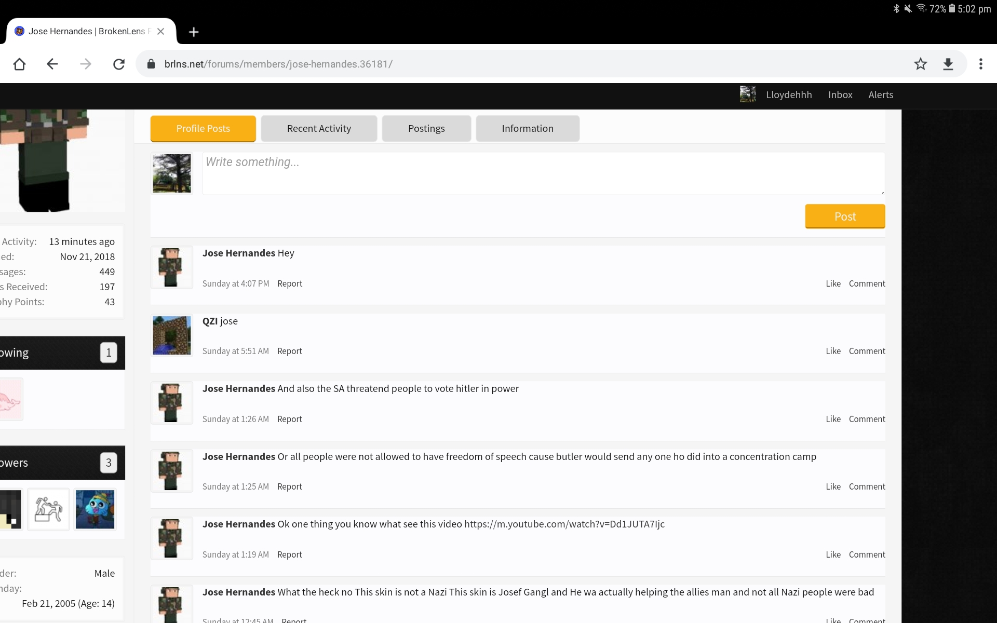Screen dimensions: 997x623
Task: Open the 'Sunday at 4:07 PM' timestamp
Action: coord(236,283)
